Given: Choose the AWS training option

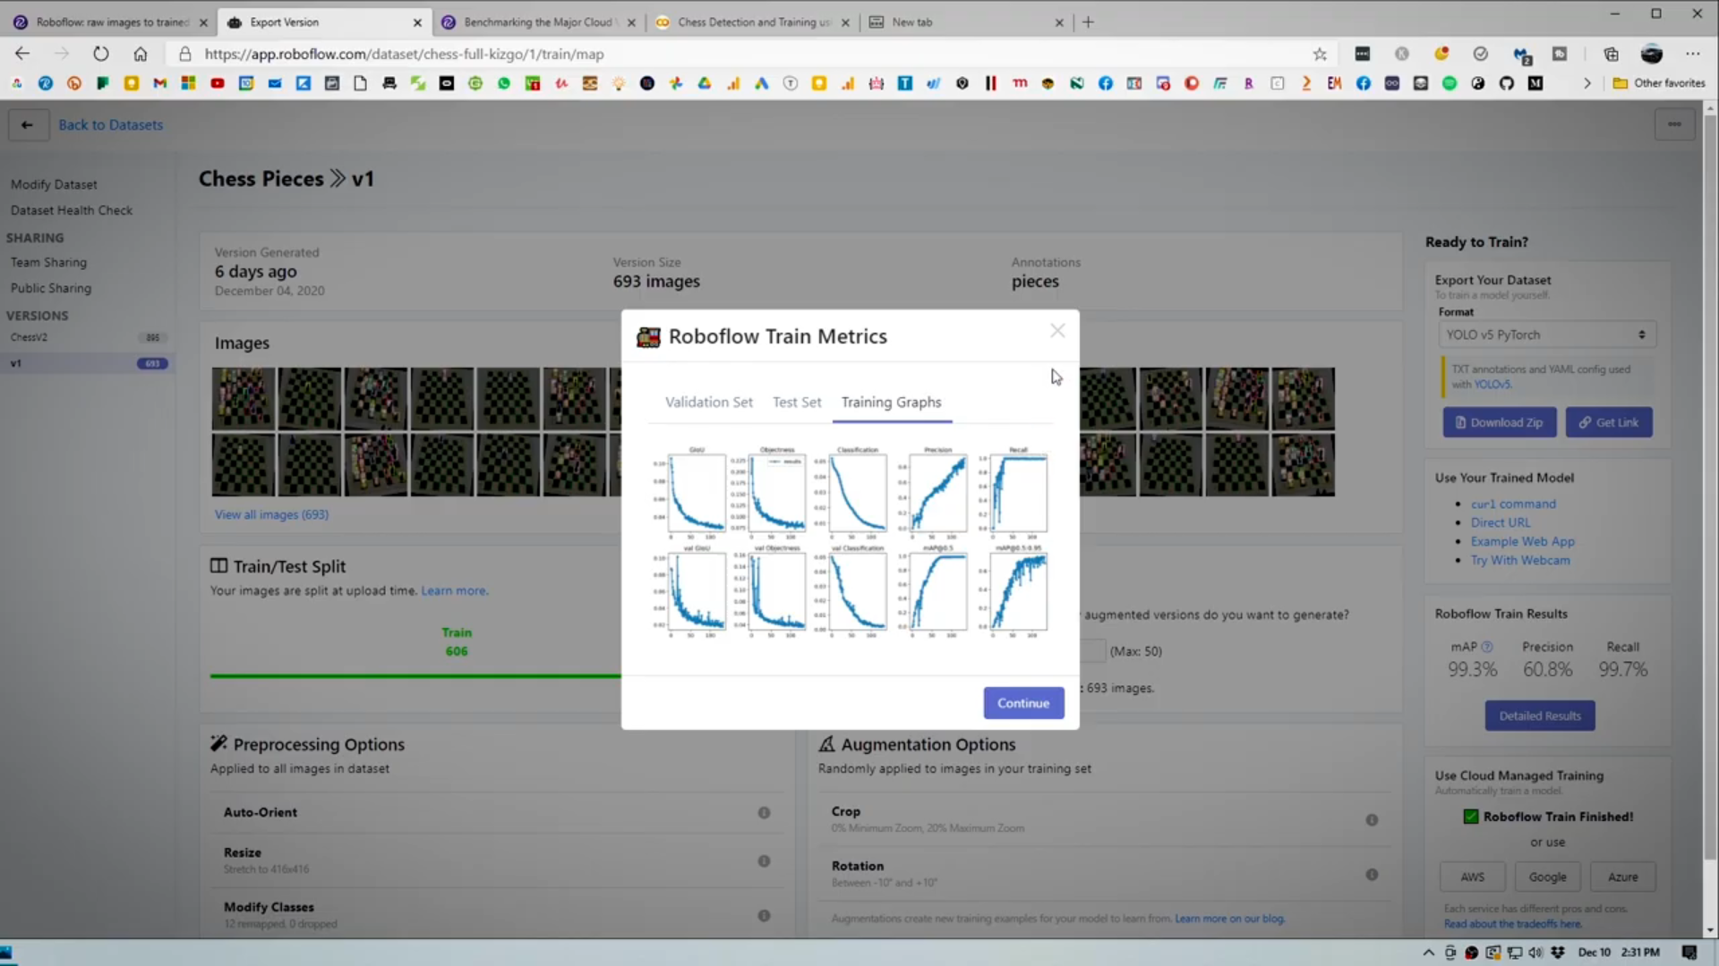Looking at the screenshot, I should click(1472, 877).
